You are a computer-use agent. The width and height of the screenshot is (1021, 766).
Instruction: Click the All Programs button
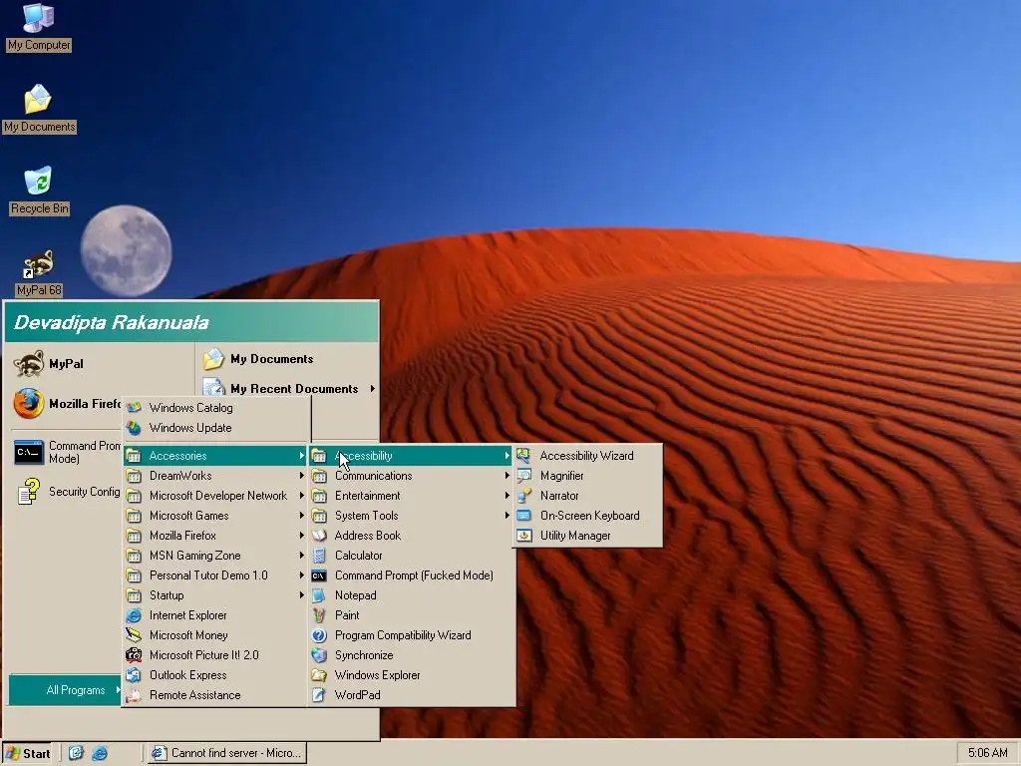click(65, 690)
